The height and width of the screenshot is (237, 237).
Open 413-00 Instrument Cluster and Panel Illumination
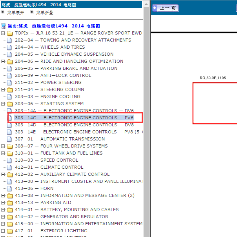point(78,181)
